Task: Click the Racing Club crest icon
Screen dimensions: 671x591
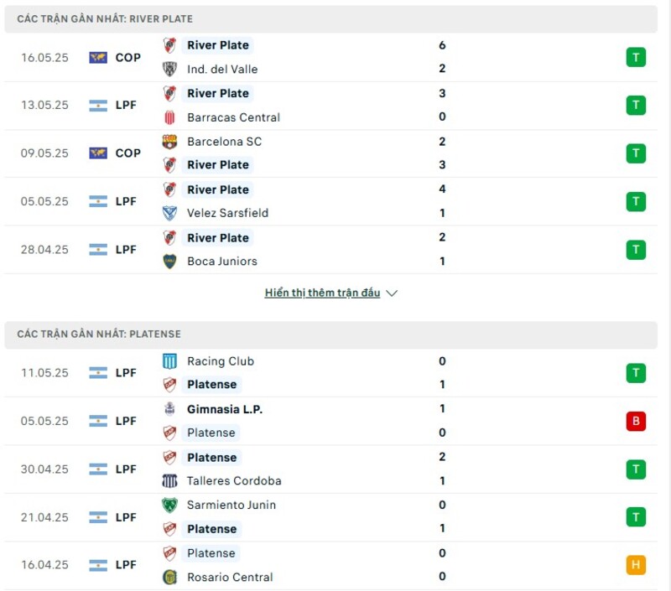Action: [x=170, y=361]
